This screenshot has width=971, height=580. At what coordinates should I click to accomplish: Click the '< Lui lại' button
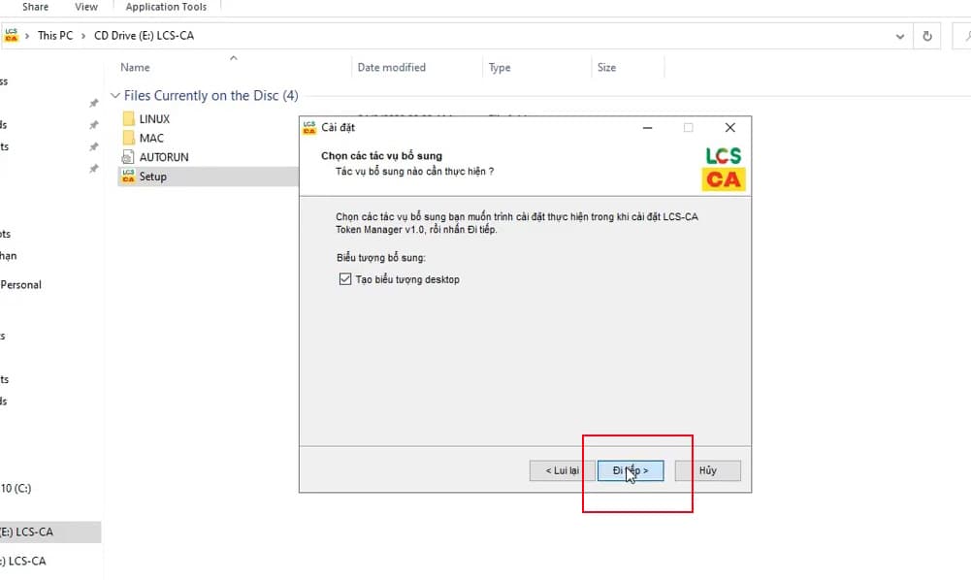[x=562, y=470]
